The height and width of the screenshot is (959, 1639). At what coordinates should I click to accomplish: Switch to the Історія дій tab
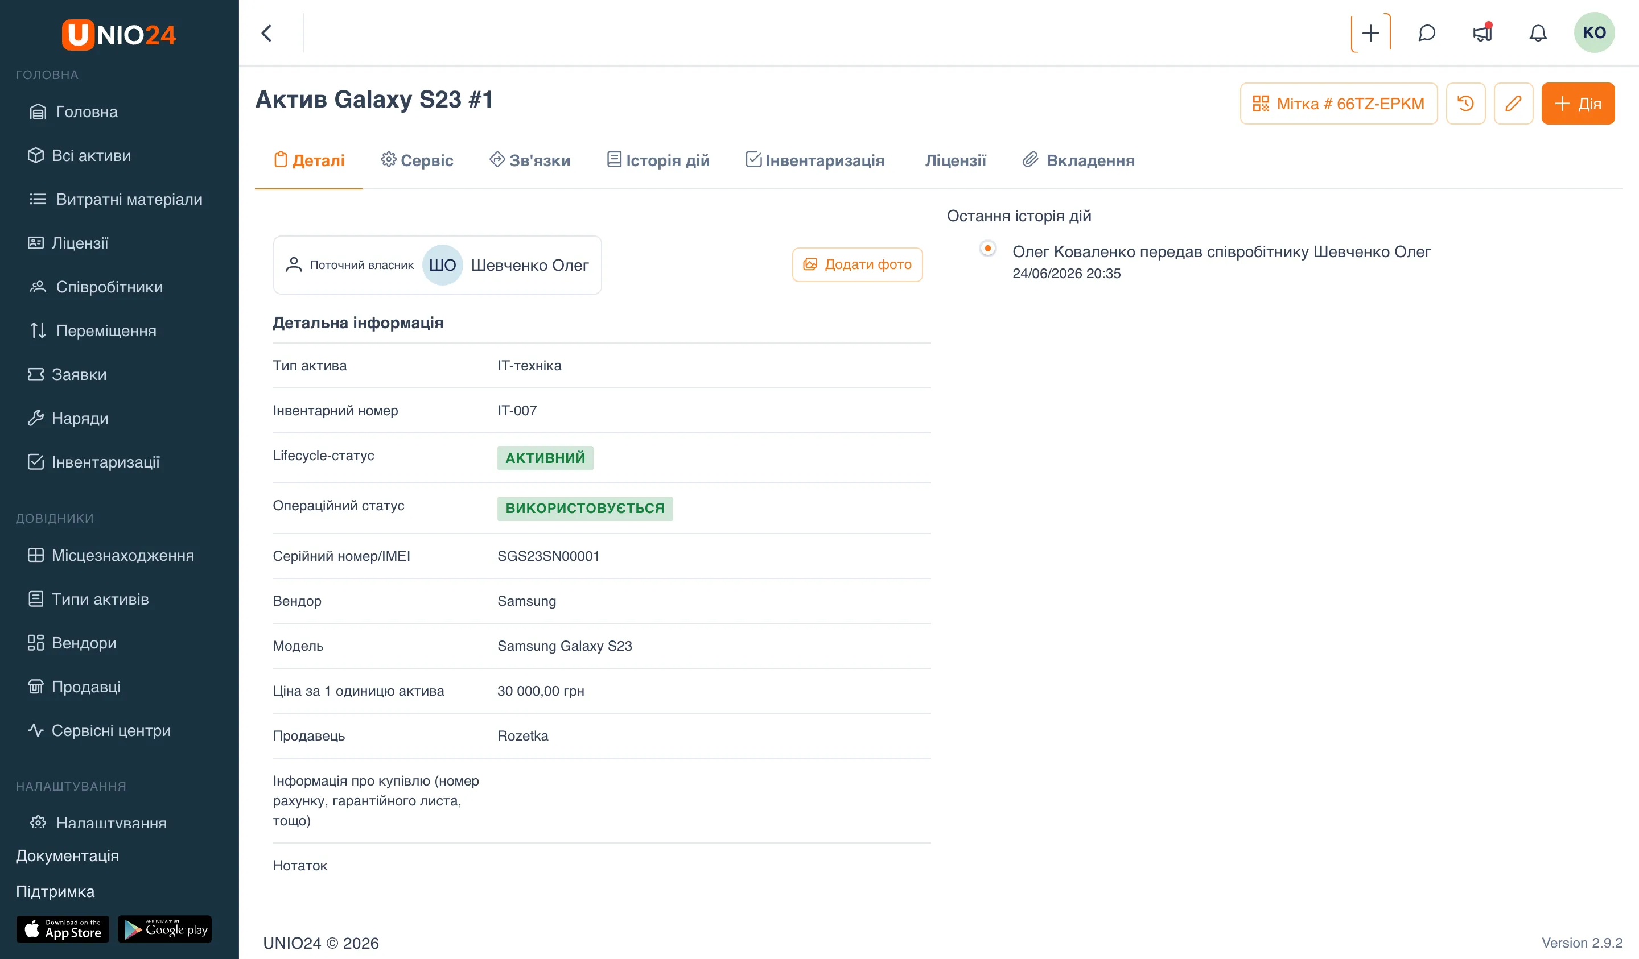pos(657,160)
